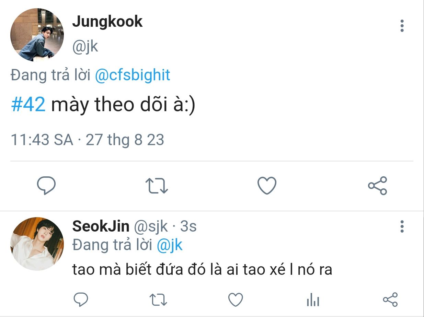Open more options menu on Jungkook's tweet

[402, 26]
